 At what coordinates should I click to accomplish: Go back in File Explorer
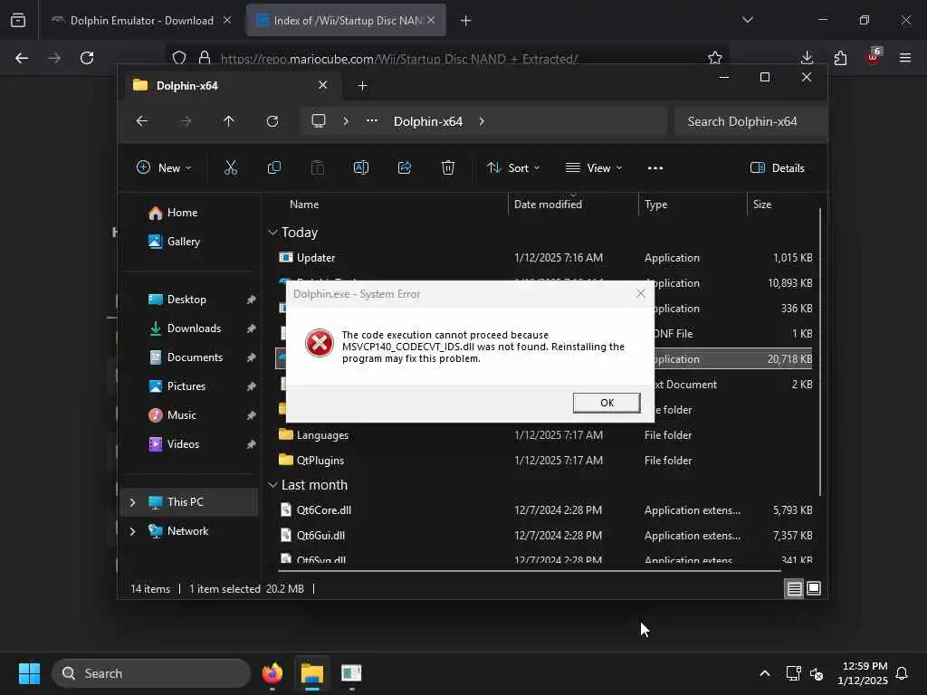(x=142, y=121)
